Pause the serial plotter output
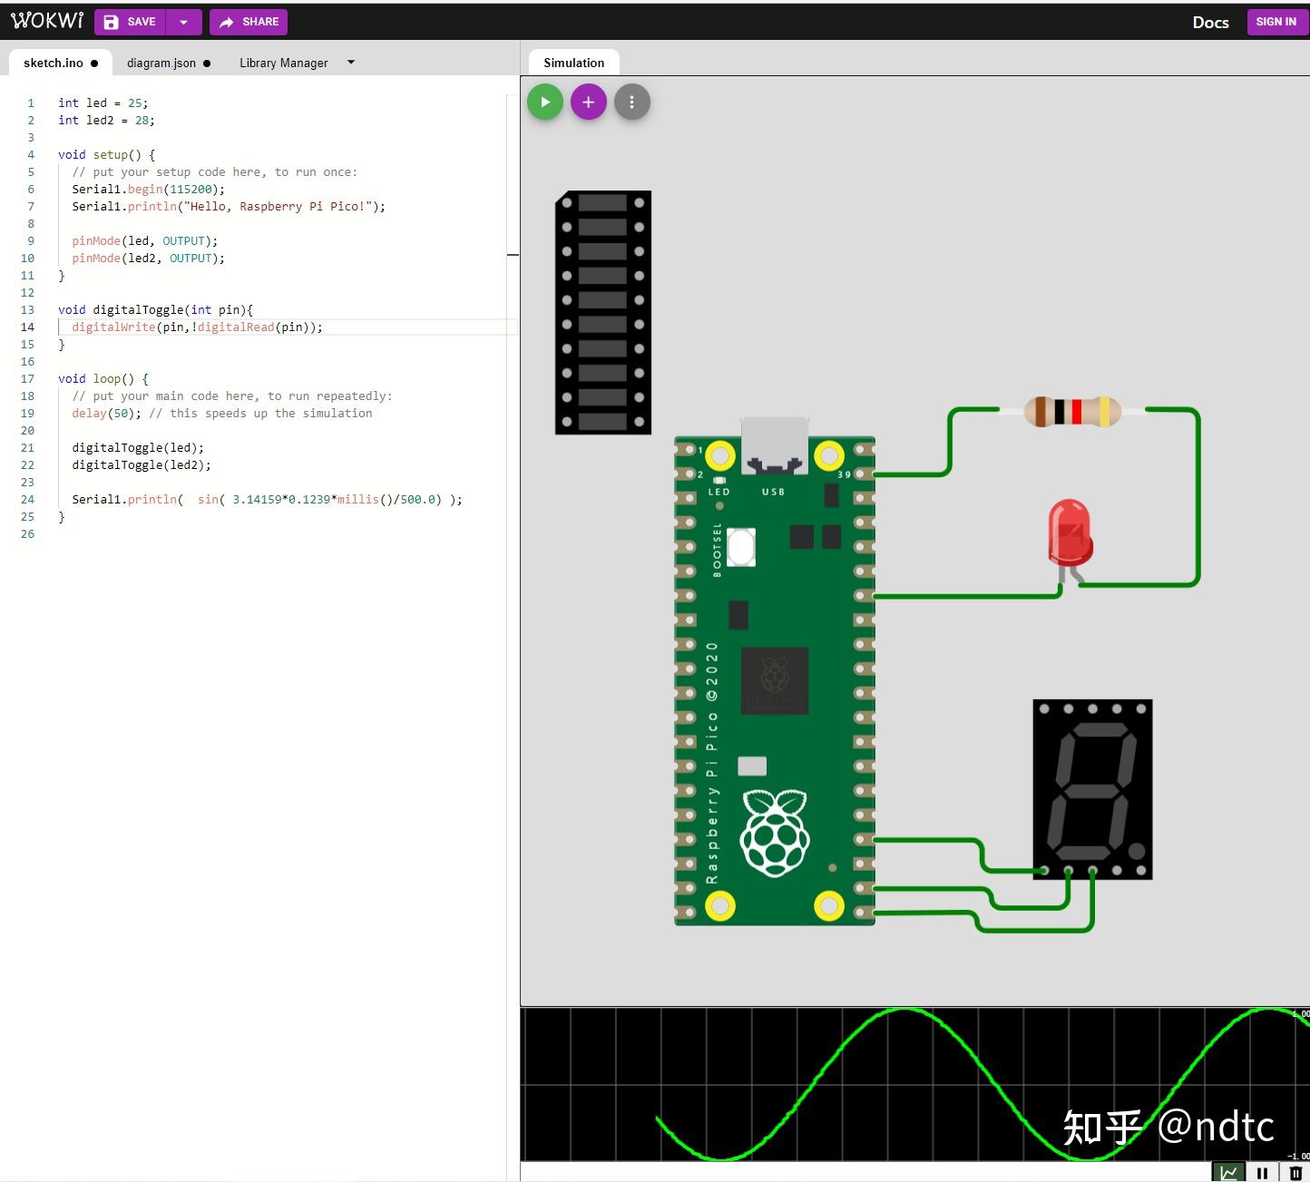The image size is (1310, 1182). 1262,1173
